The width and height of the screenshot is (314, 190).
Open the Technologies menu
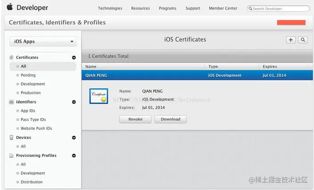click(110, 8)
